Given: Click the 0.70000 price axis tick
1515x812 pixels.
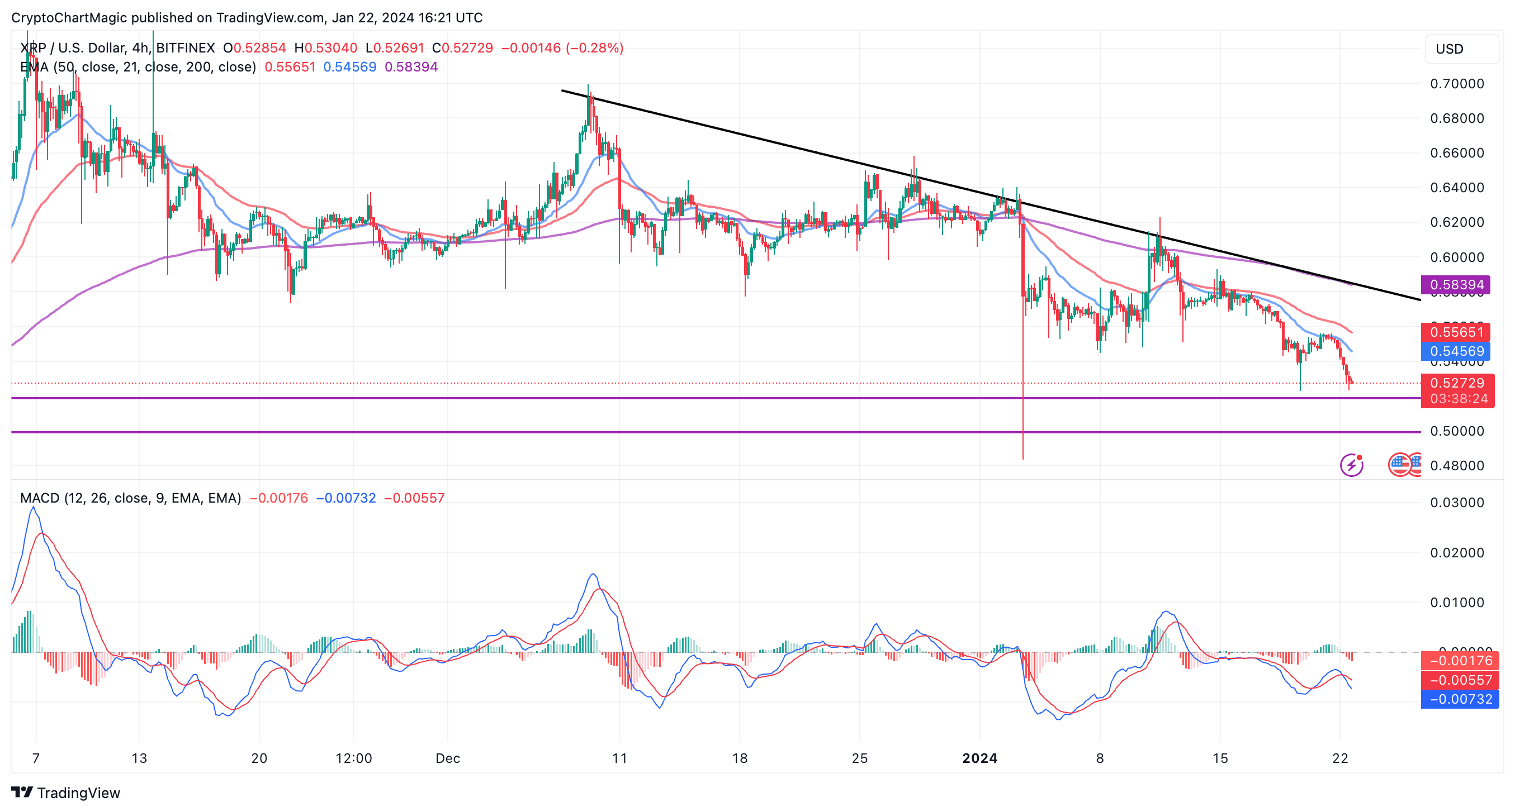Looking at the screenshot, I should [x=1457, y=83].
